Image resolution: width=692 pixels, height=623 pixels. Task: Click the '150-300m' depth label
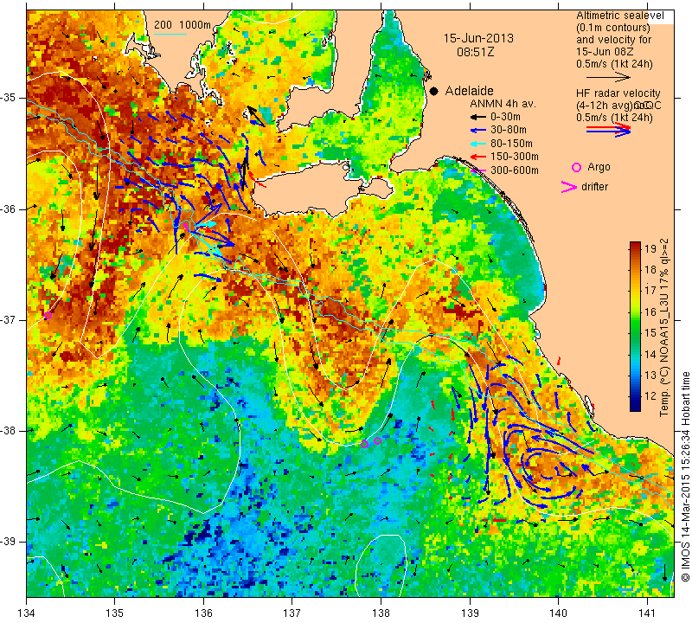click(514, 157)
